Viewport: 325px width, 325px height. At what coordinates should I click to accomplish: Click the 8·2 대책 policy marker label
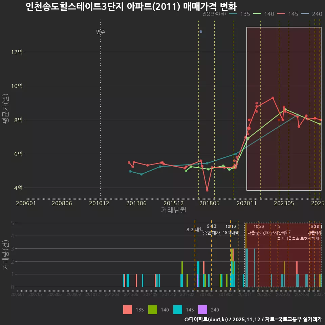coord(195,230)
